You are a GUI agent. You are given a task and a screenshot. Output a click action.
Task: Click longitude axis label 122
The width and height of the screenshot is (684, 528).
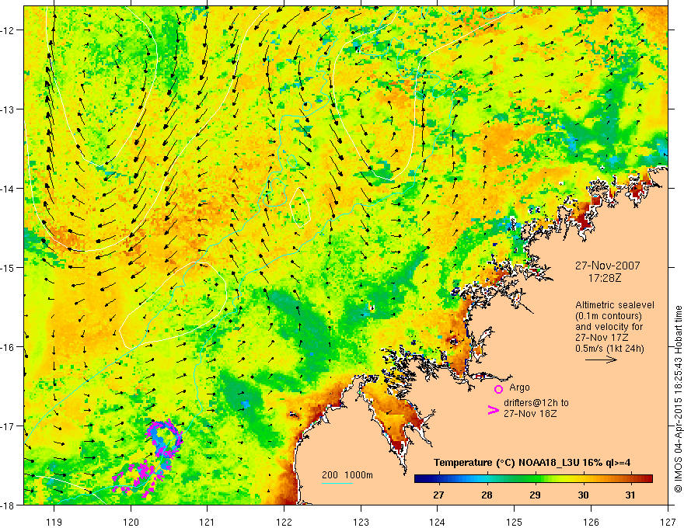point(284,522)
